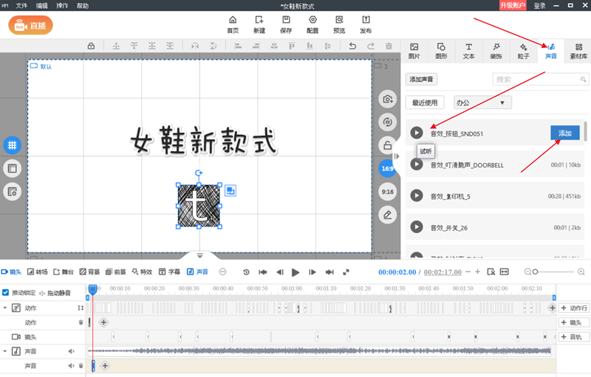Switch to the 图形 shapes tab
Image resolution: width=591 pixels, height=377 pixels.
[x=441, y=51]
